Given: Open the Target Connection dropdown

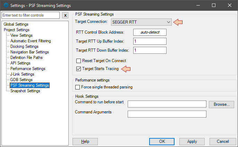Looking at the screenshot, I should [x=141, y=22].
